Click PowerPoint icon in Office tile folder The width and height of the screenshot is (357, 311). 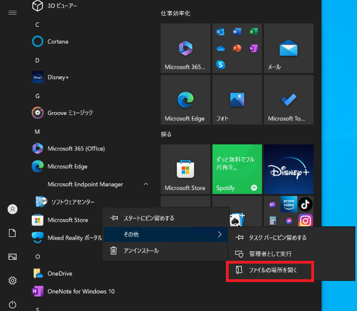tap(237, 48)
